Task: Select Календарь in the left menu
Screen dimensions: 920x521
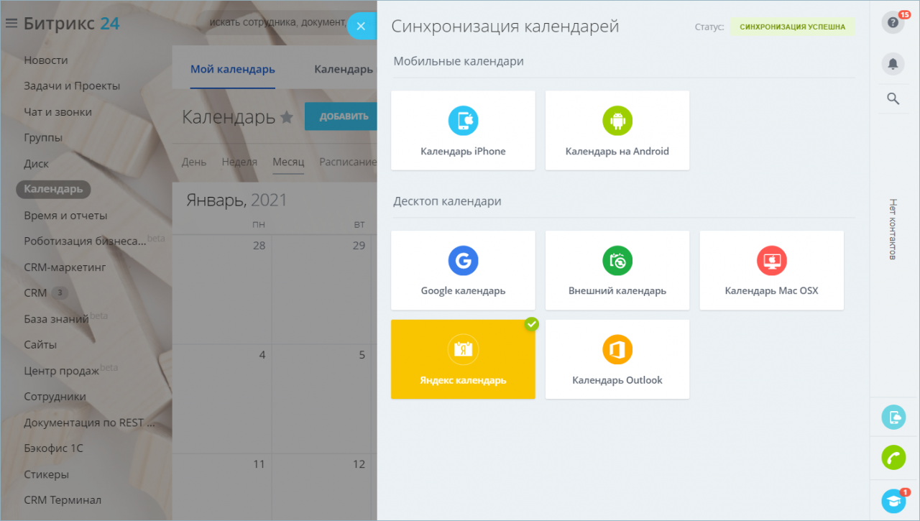Action: [53, 190]
